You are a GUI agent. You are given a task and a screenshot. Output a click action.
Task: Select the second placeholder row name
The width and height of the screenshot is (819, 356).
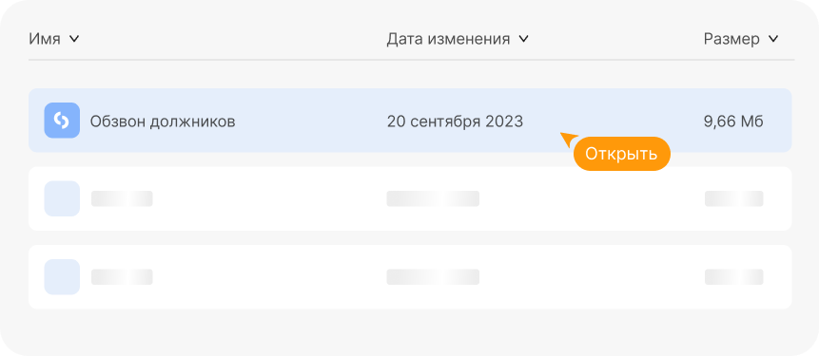click(x=122, y=198)
